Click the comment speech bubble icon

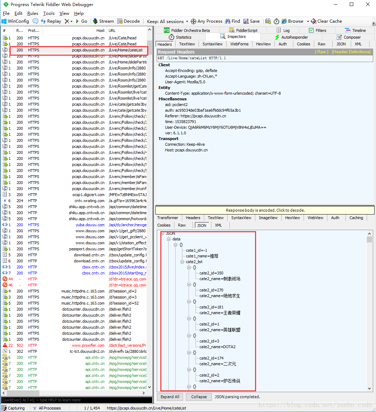pos(35,21)
